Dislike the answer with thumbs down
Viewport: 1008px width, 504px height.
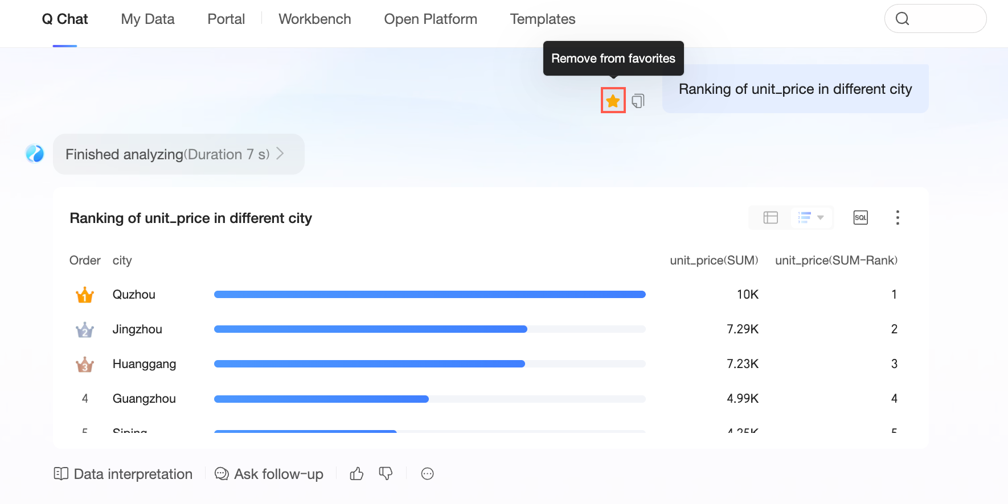[386, 474]
